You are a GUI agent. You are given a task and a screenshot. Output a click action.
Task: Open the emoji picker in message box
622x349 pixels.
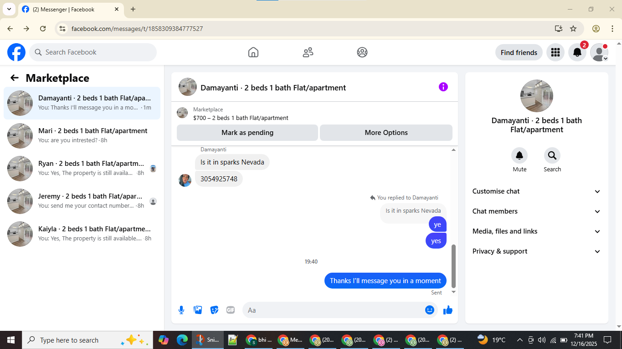pyautogui.click(x=430, y=310)
